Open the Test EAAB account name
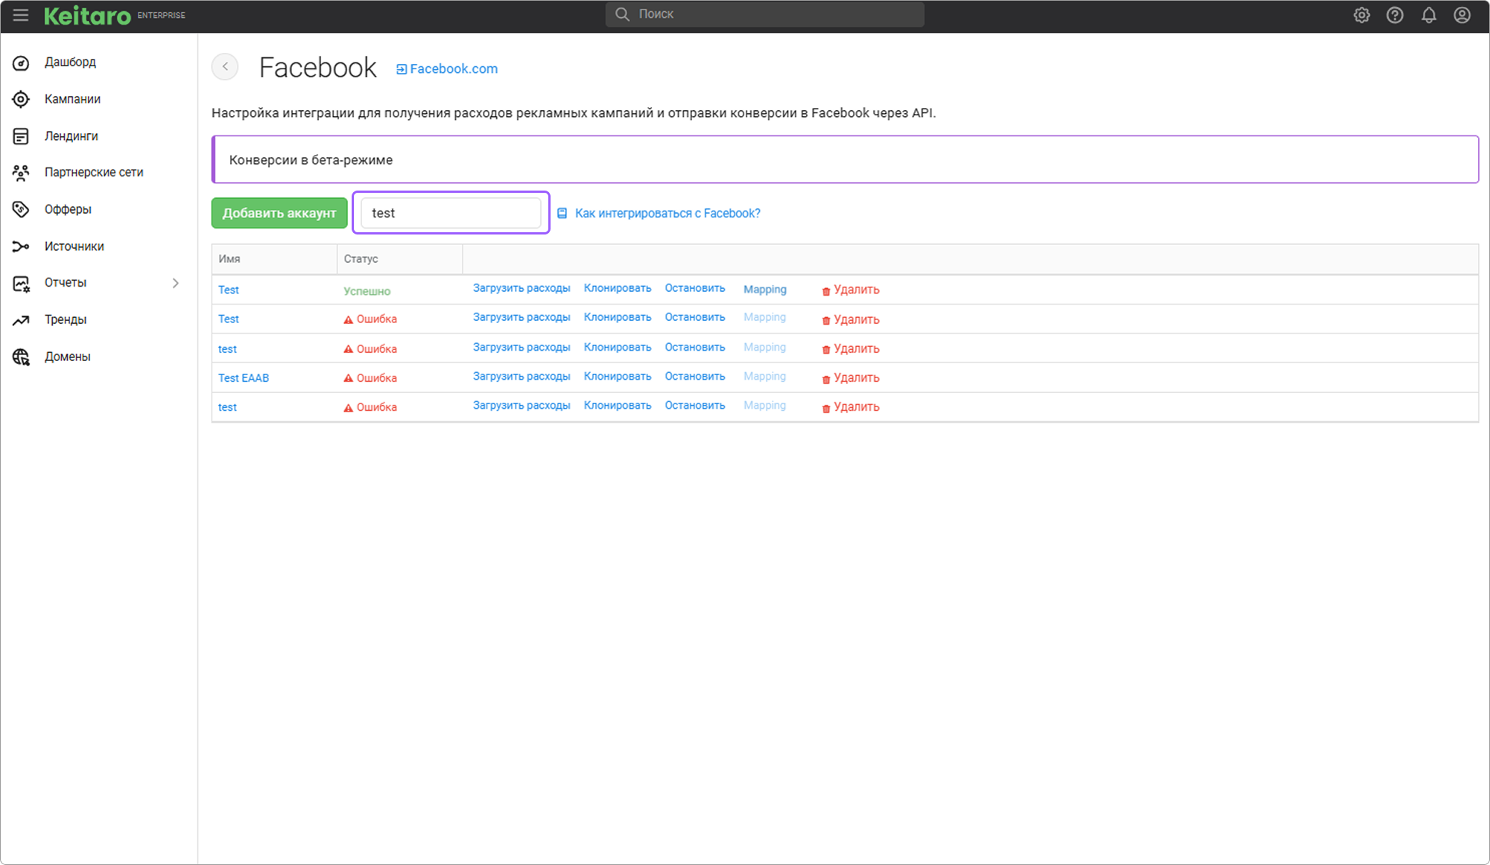The height and width of the screenshot is (865, 1490). (x=244, y=377)
